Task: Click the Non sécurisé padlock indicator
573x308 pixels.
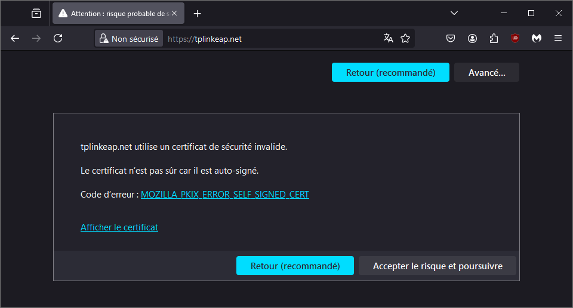Action: coord(129,39)
